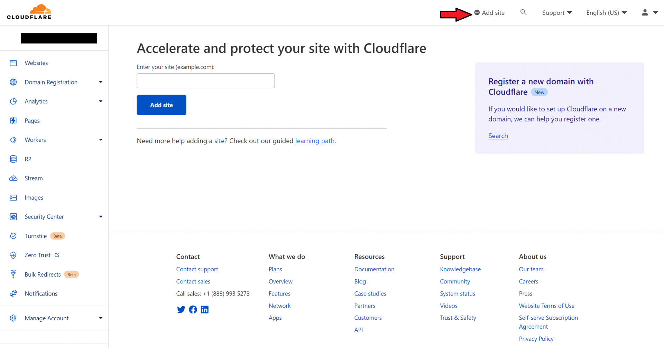Expand the Analytics sidebar section arrow

(x=101, y=101)
